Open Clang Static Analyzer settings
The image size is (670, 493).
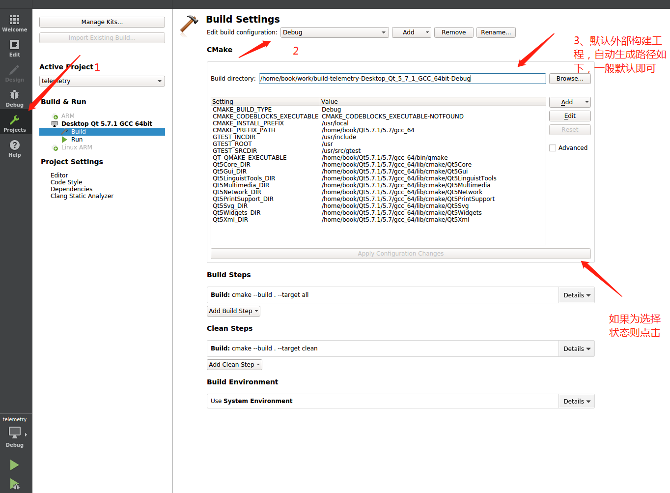coord(82,196)
